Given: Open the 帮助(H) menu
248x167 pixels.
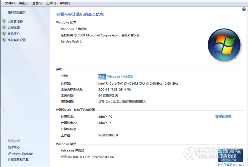Looking at the screenshot, I should (65, 3).
